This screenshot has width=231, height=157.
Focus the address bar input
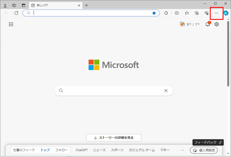91,13
